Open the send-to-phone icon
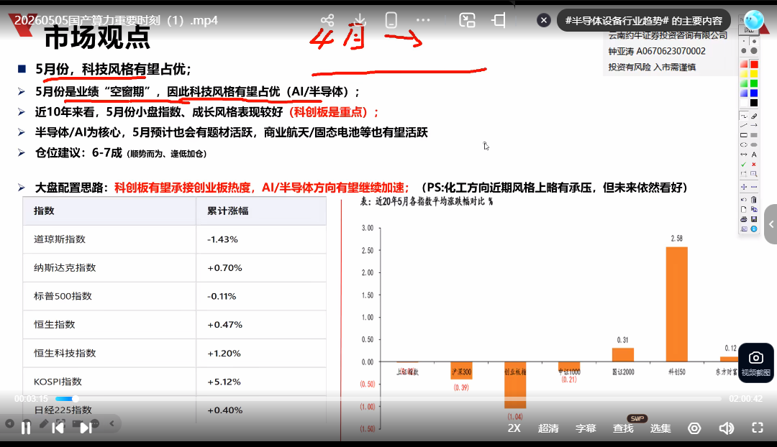777x447 pixels. tap(391, 20)
